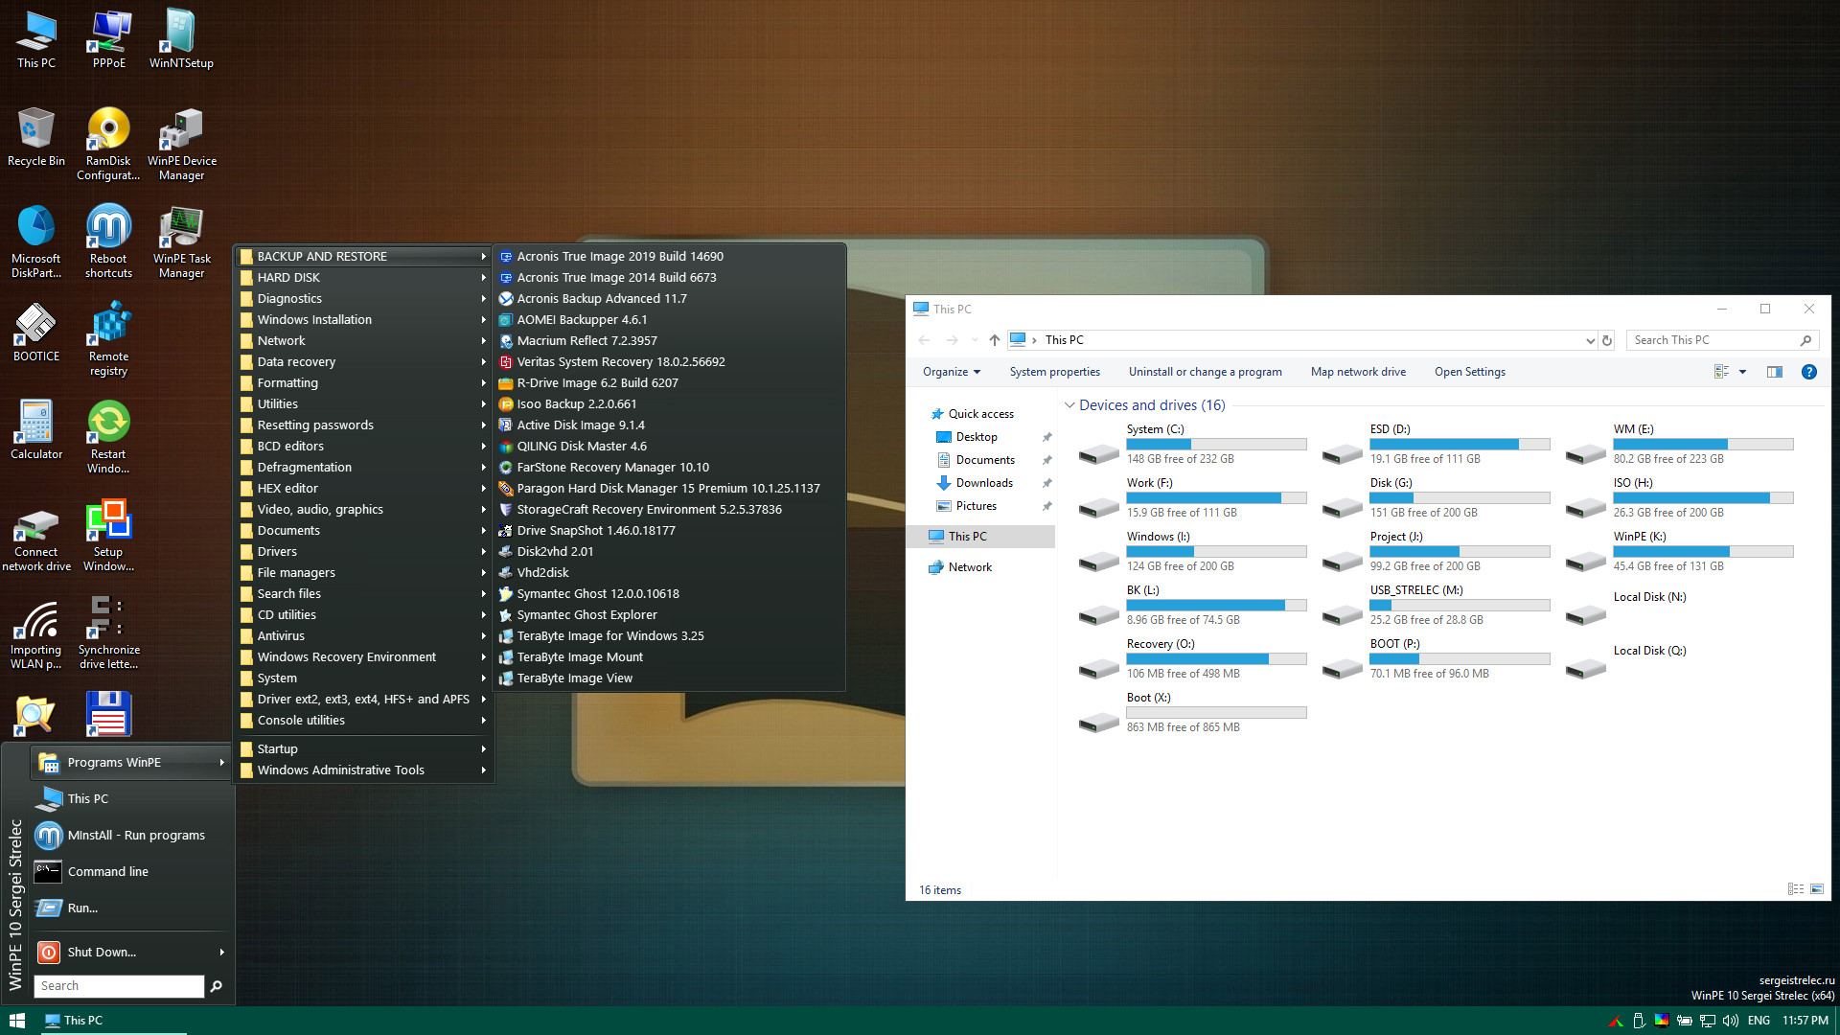The image size is (1840, 1035).
Task: Start Macrium Reflect 7.2.3957
Action: [586, 340]
